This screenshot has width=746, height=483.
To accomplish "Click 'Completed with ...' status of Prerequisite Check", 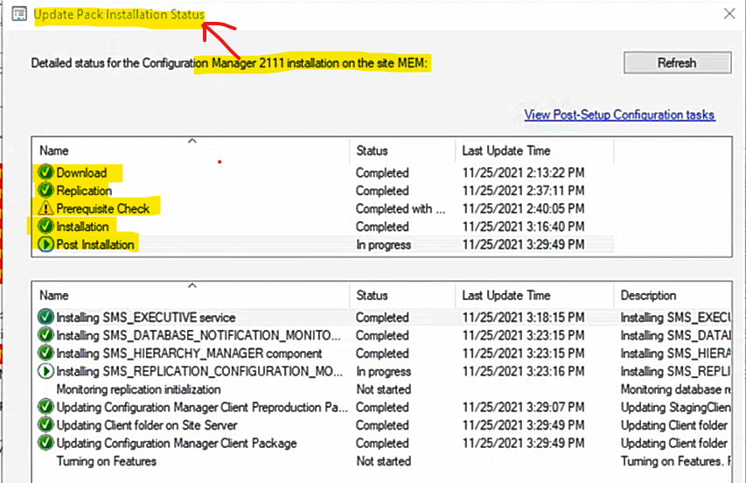I will 401,208.
